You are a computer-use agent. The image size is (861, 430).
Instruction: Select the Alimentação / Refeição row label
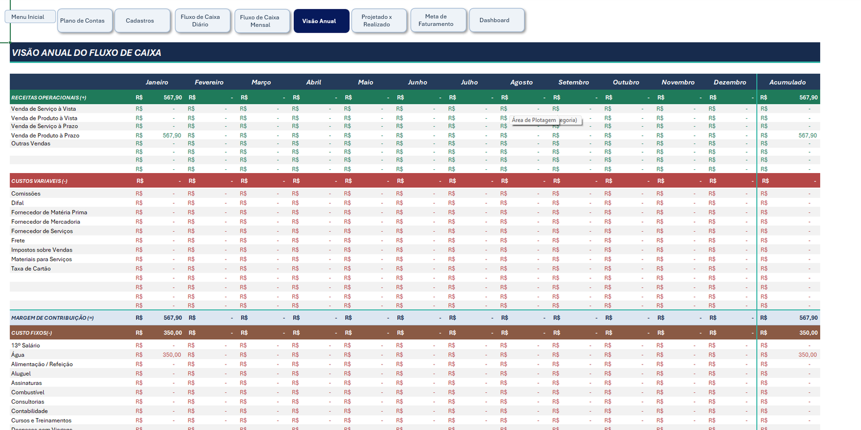click(42, 364)
